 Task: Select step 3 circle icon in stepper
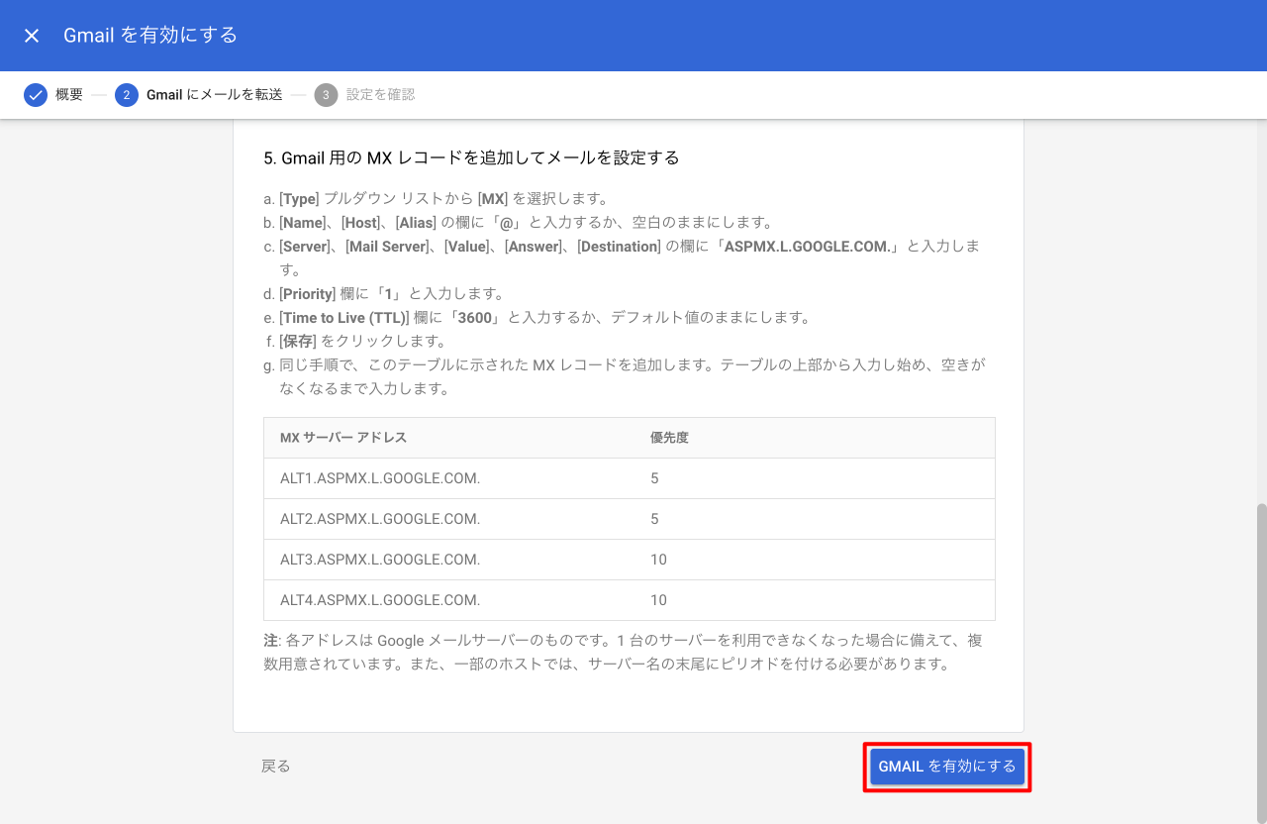pos(326,95)
